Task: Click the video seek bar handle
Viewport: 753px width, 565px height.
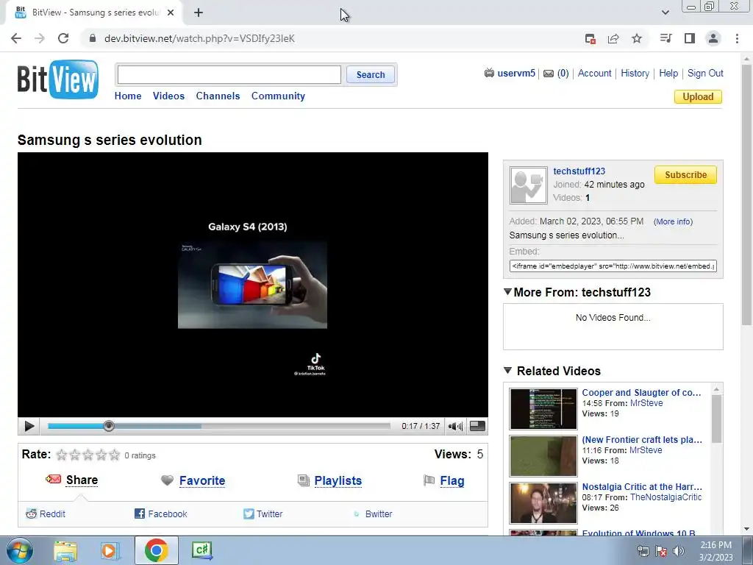Action: point(109,426)
